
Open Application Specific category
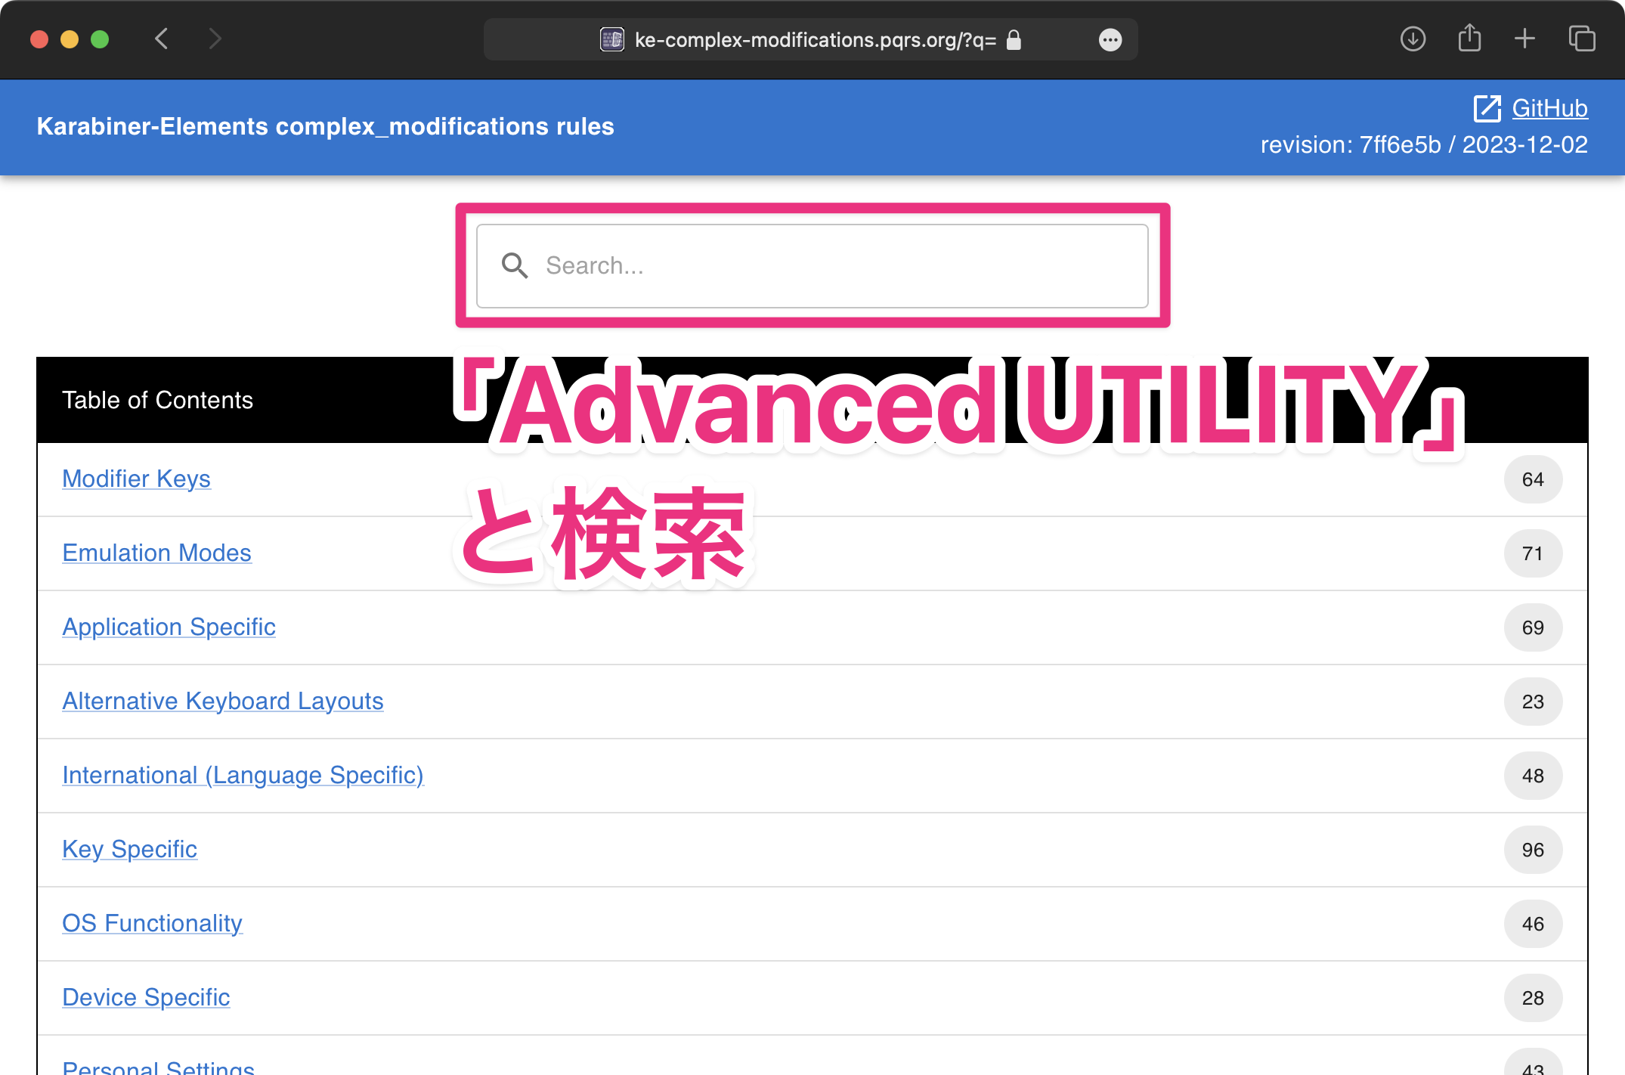coord(169,627)
